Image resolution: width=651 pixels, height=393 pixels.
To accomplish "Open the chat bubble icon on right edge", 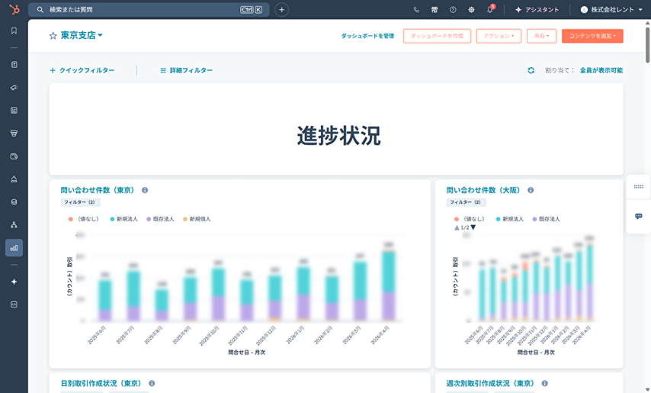I will click(x=639, y=217).
